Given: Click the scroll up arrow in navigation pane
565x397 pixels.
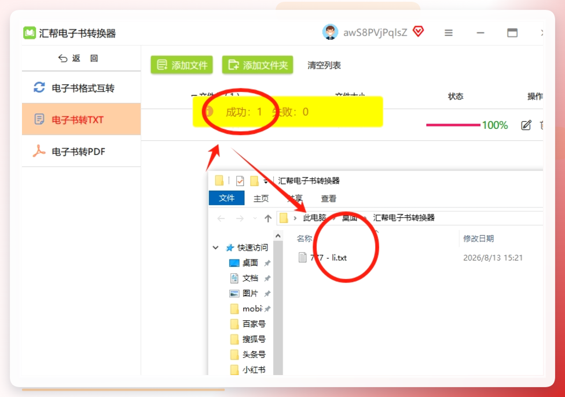Looking at the screenshot, I should (278, 236).
